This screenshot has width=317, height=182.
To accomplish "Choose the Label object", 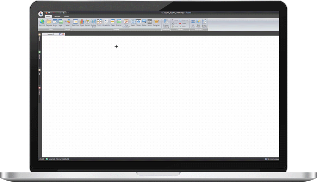I will pos(133,22).
